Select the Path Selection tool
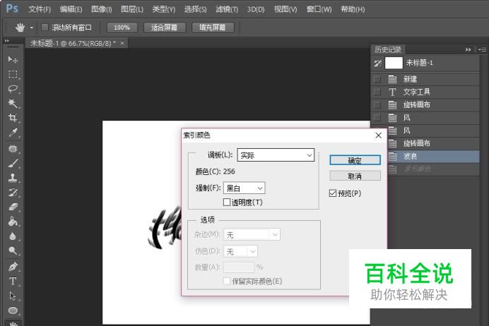 (13, 296)
